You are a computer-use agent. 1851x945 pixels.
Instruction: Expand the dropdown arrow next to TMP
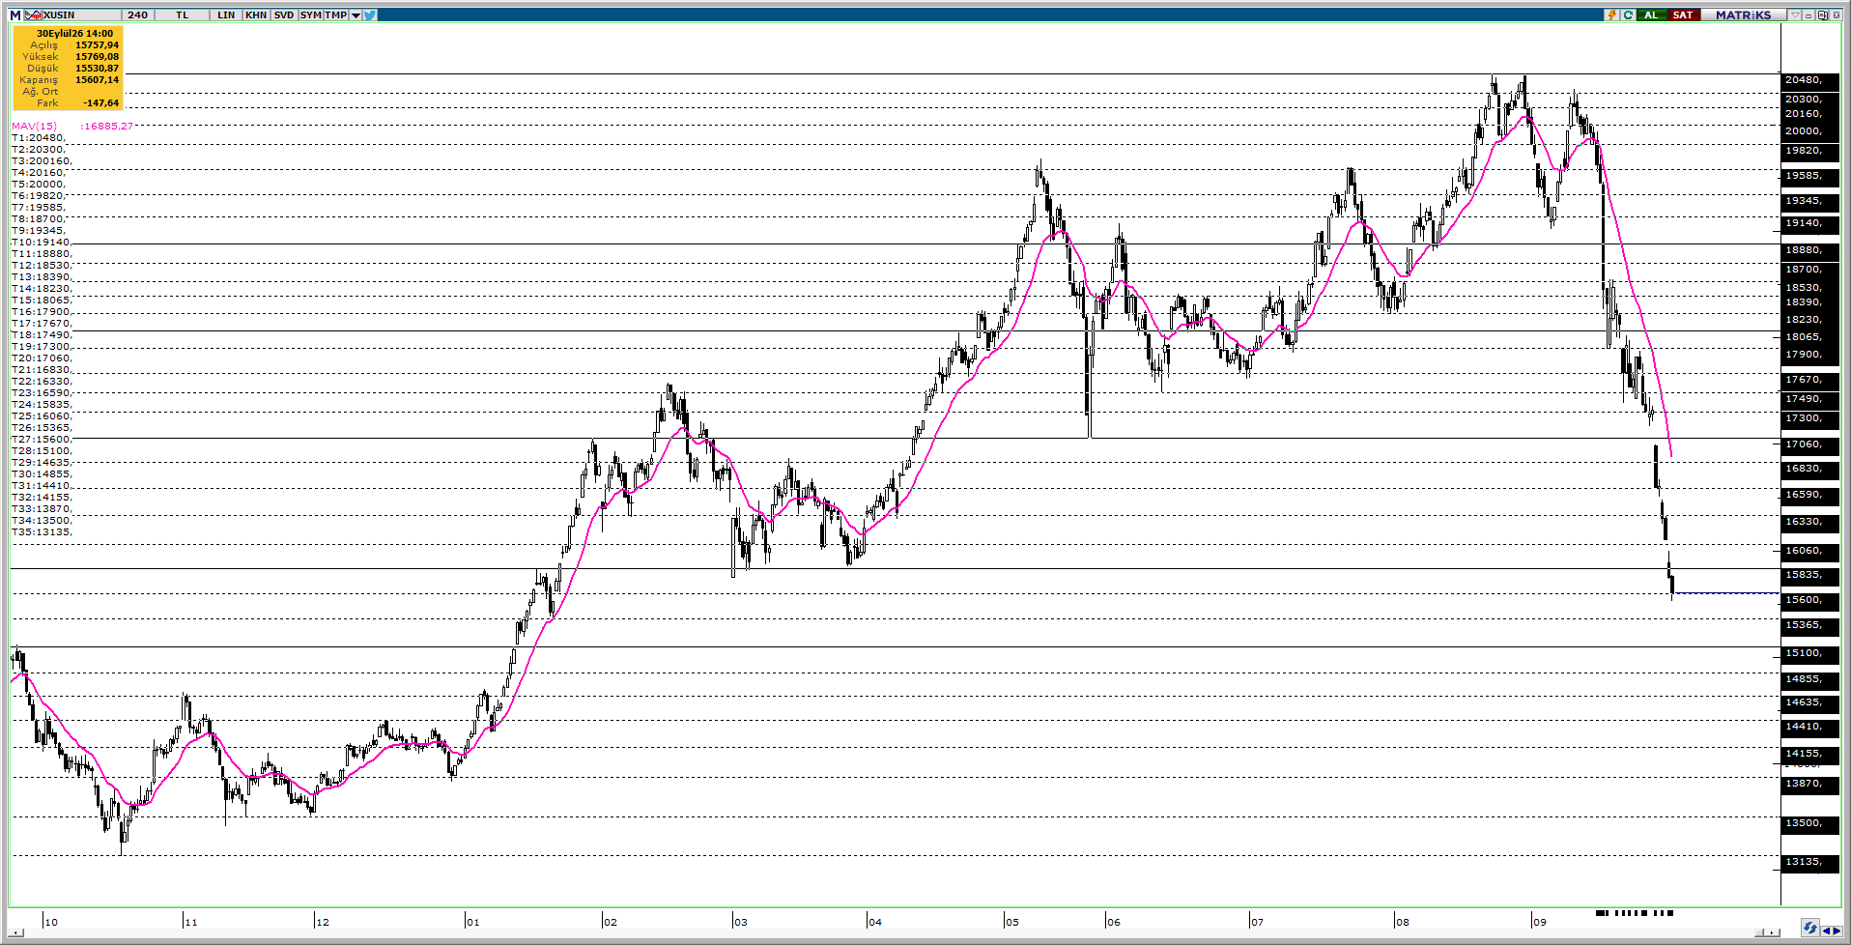point(356,15)
